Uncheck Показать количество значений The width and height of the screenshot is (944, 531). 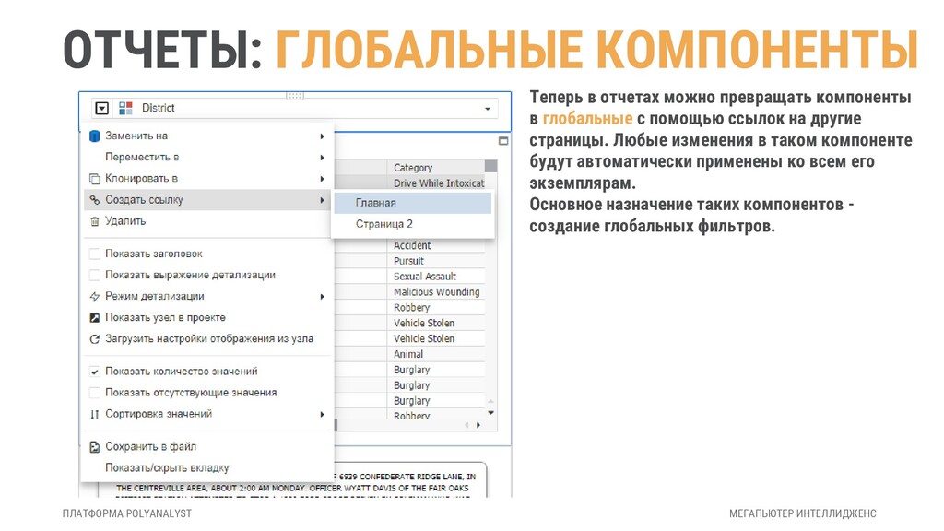point(95,372)
